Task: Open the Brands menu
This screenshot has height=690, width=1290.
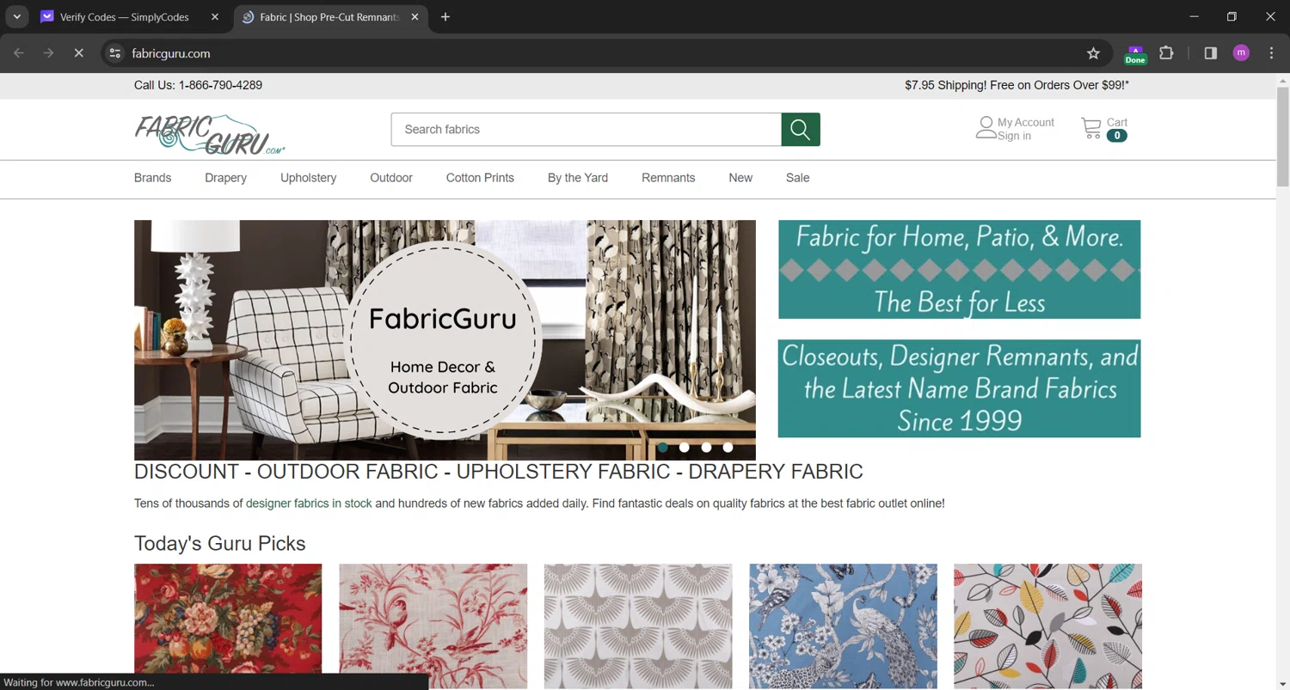Action: pyautogui.click(x=152, y=178)
